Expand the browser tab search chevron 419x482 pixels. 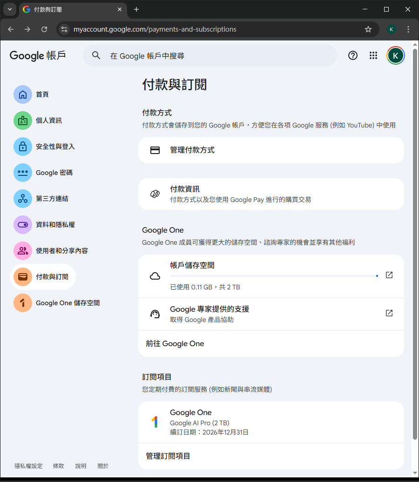[10, 9]
